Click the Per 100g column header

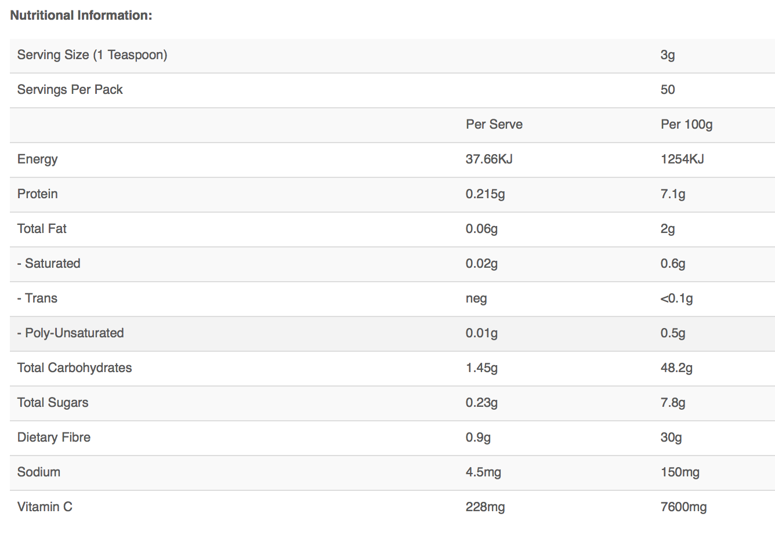click(x=686, y=125)
